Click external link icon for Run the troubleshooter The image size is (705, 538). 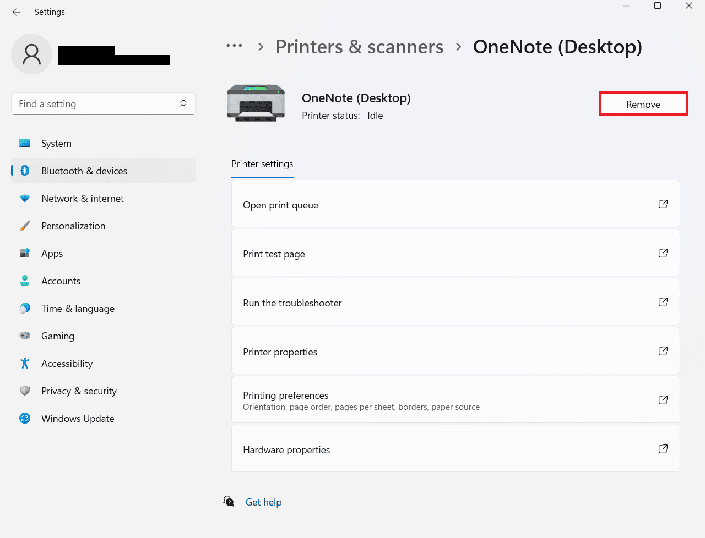pyautogui.click(x=663, y=302)
